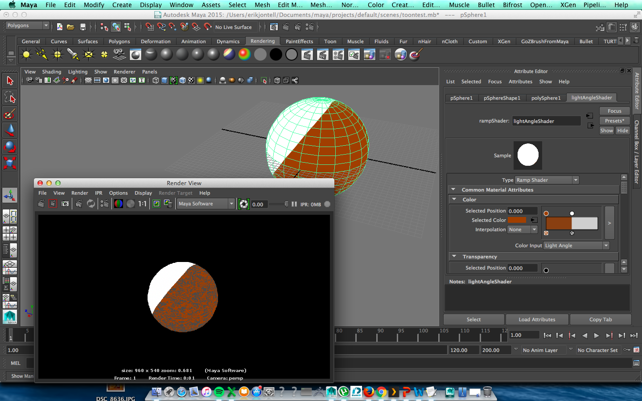Click the Color Selected Position value field

point(523,211)
